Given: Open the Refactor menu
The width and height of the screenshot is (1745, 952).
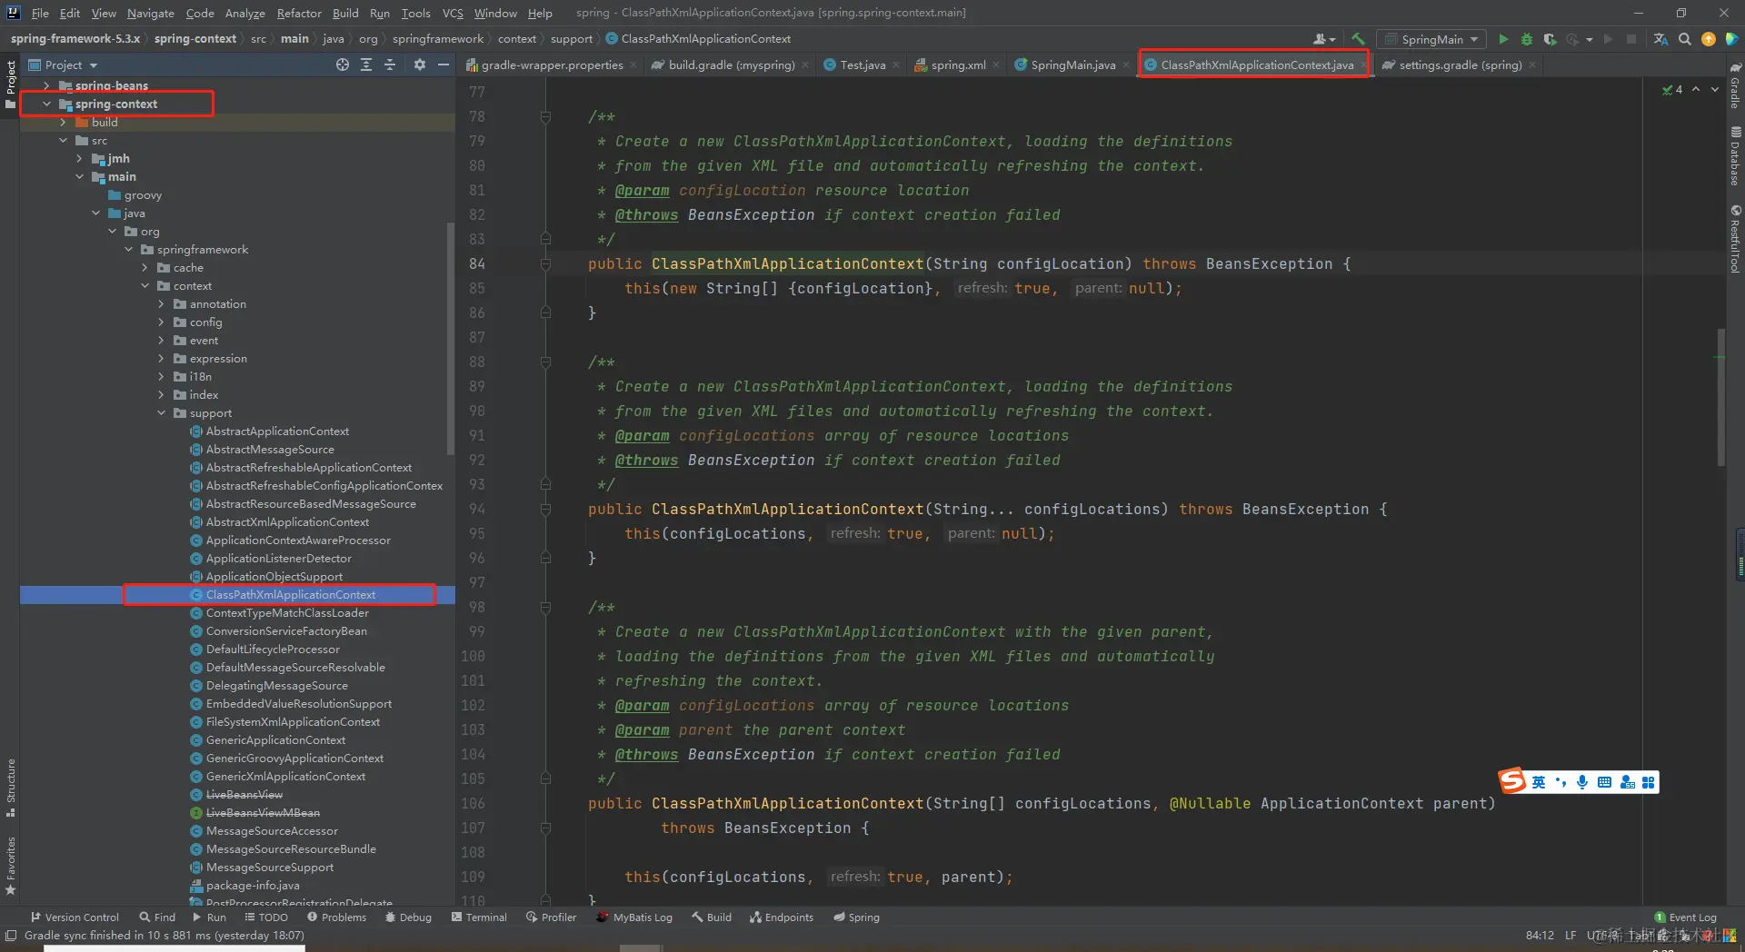Looking at the screenshot, I should tap(299, 13).
